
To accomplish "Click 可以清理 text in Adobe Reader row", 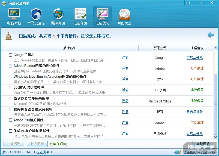I will coord(197,68).
